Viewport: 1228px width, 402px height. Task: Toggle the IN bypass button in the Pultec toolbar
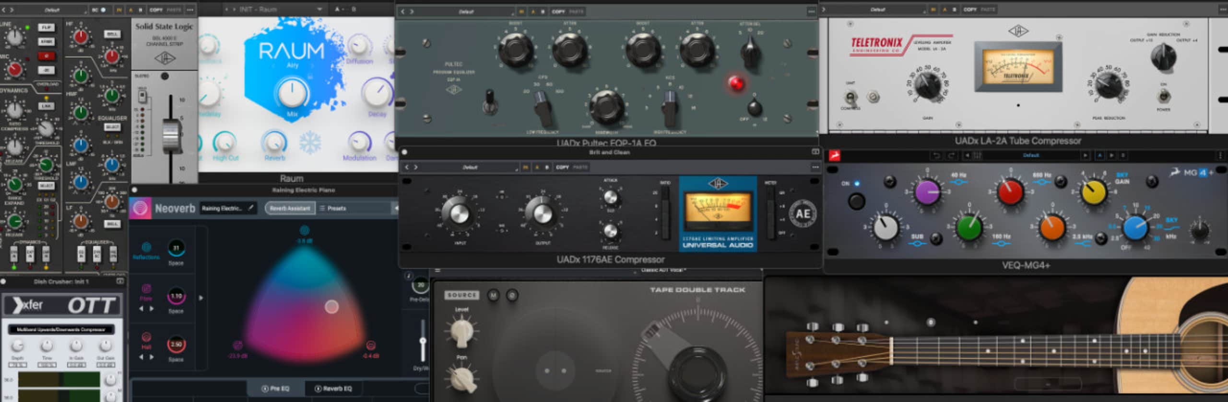coord(521,11)
